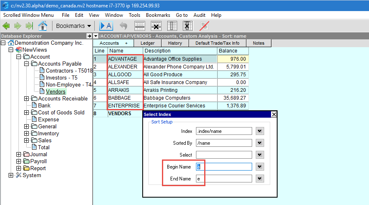
Task: Click the delete column icon
Action: coord(188,26)
